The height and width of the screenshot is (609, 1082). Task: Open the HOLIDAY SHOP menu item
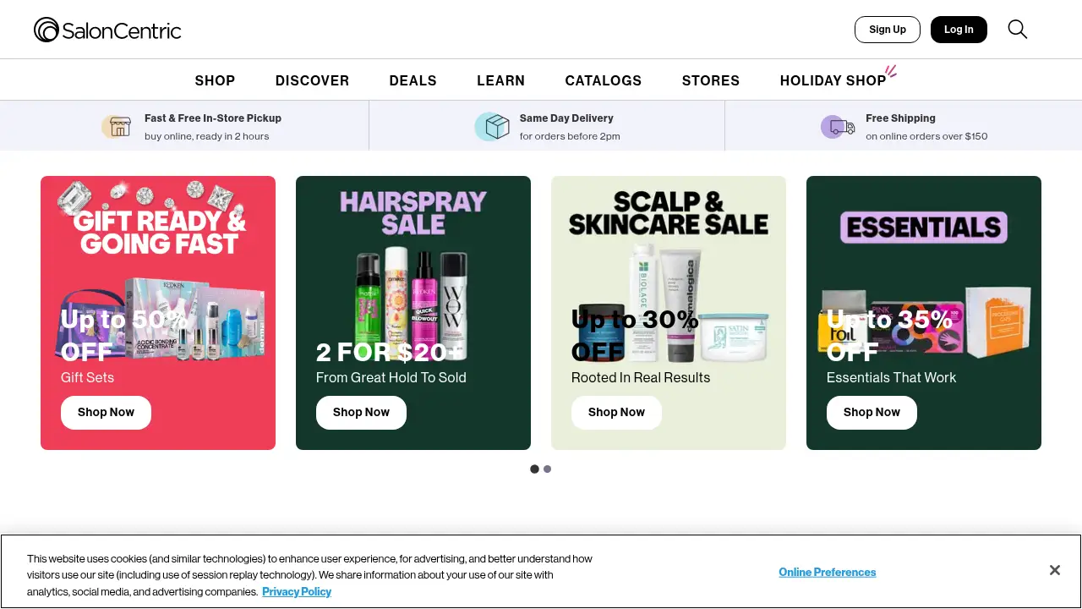(x=833, y=80)
